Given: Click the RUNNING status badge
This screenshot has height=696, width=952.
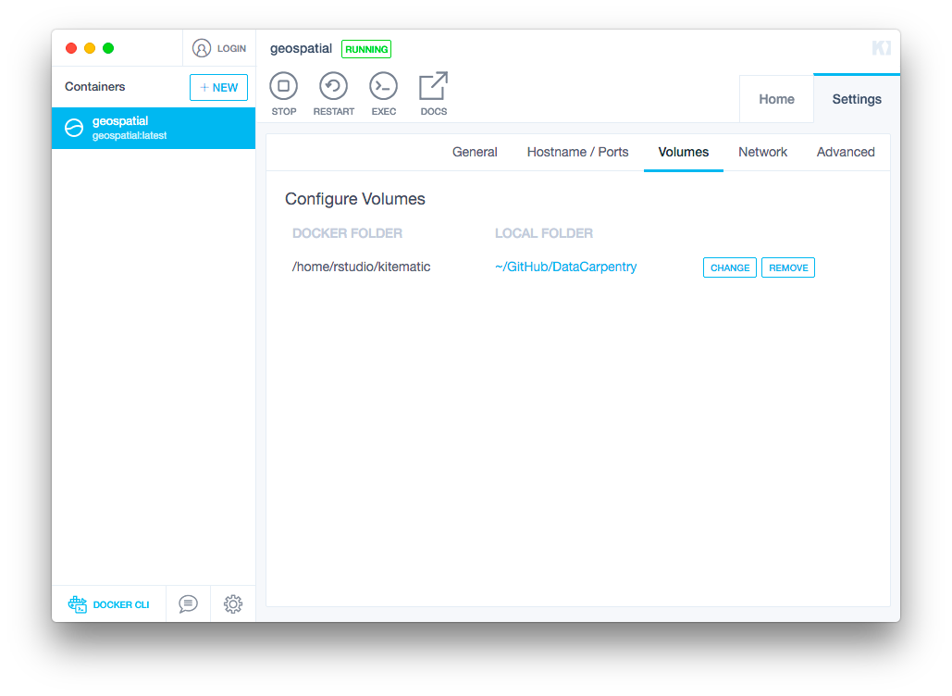Looking at the screenshot, I should pos(366,49).
